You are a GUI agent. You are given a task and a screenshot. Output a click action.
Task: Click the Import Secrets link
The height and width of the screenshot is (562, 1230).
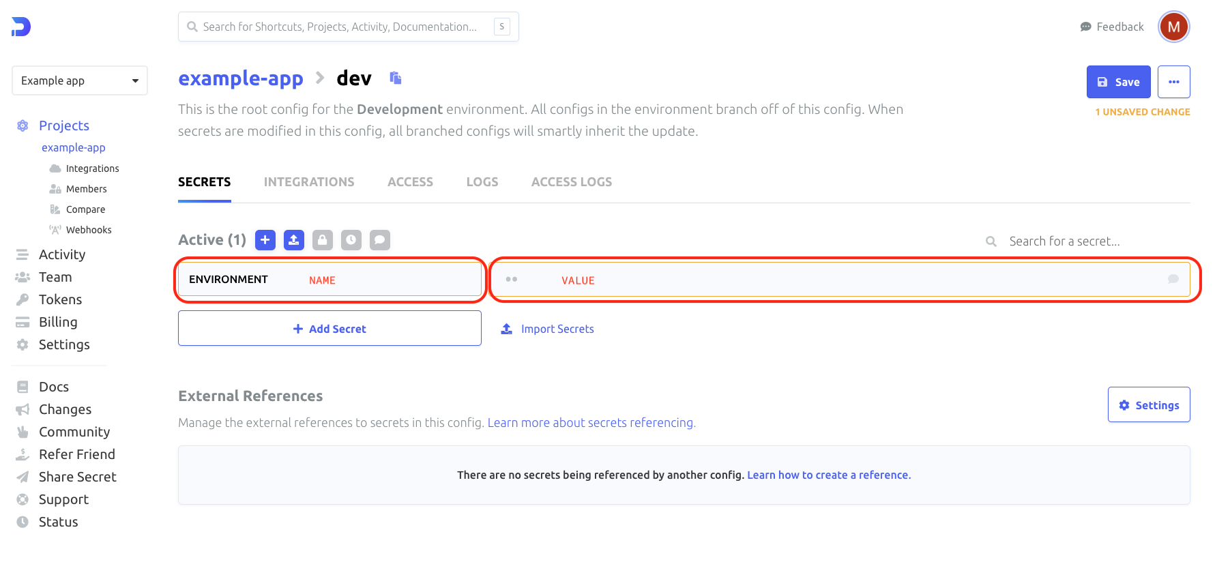click(x=548, y=329)
